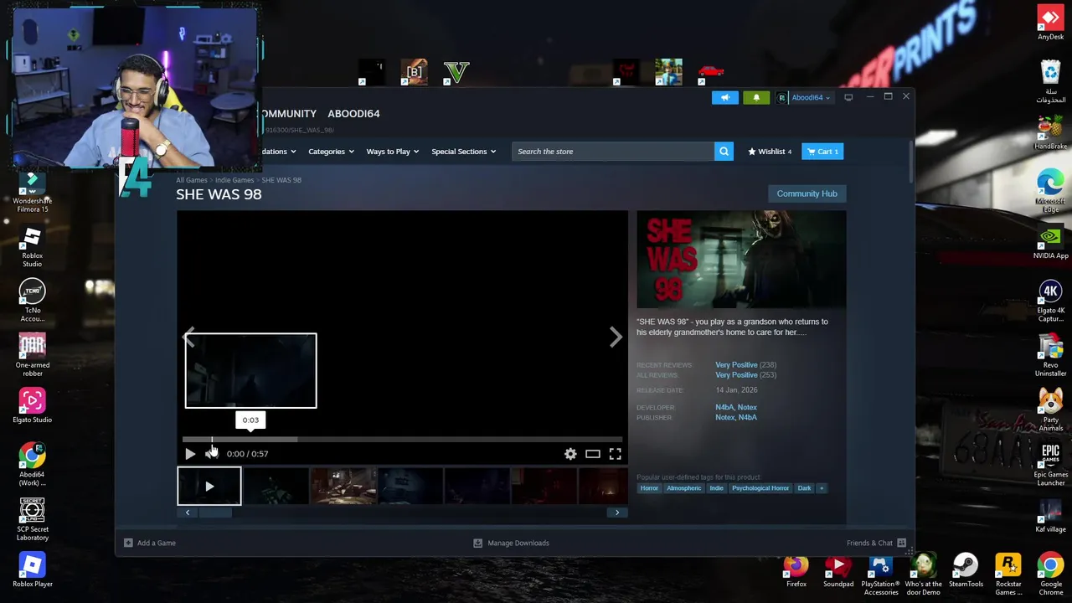Click the search magnifier button
1072x603 pixels.
[x=724, y=152]
